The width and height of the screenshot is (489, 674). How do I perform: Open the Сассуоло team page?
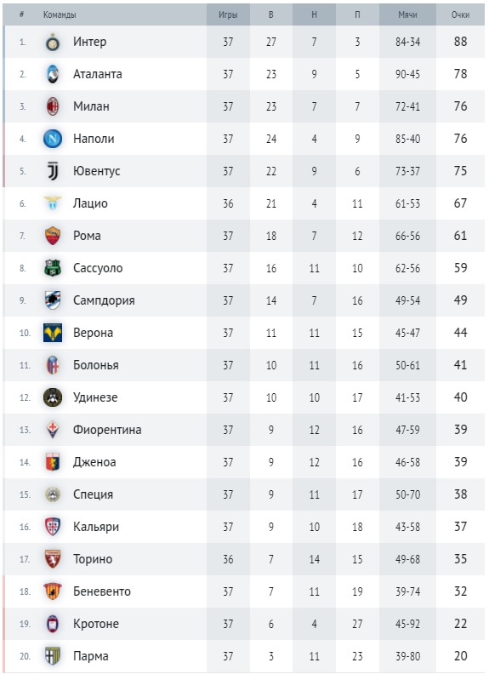[98, 268]
